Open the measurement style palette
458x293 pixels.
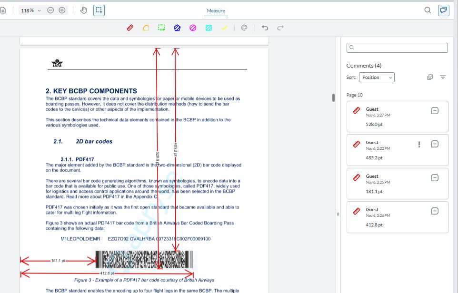pyautogui.click(x=244, y=28)
